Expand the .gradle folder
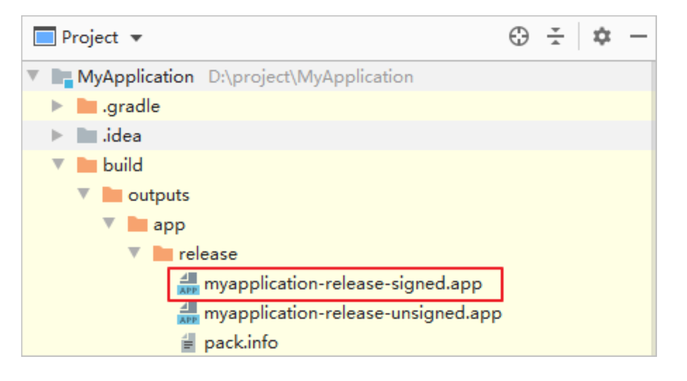Image resolution: width=687 pixels, height=381 pixels. click(57, 106)
